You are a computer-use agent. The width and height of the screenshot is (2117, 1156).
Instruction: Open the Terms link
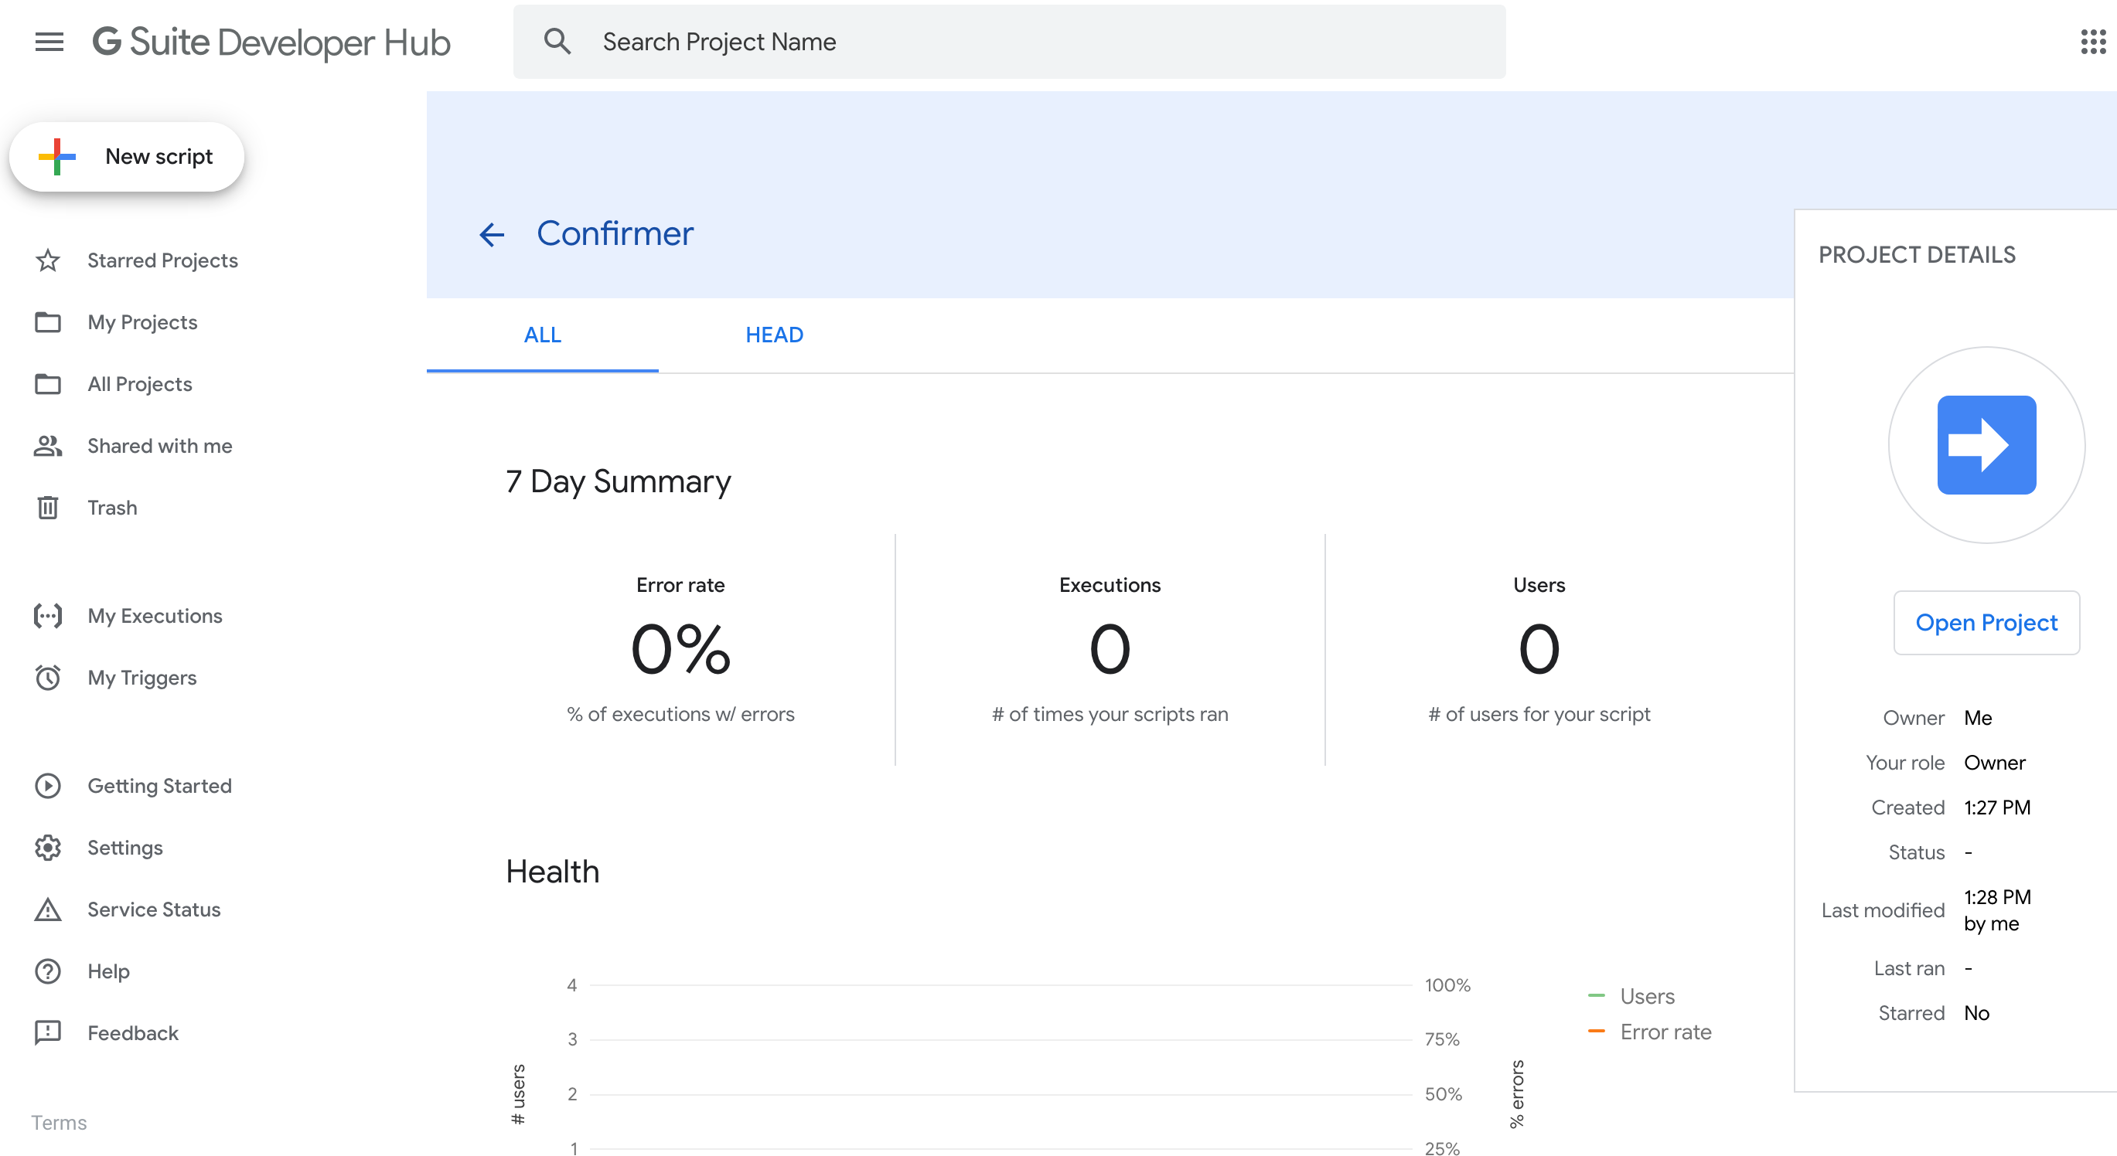tap(60, 1122)
